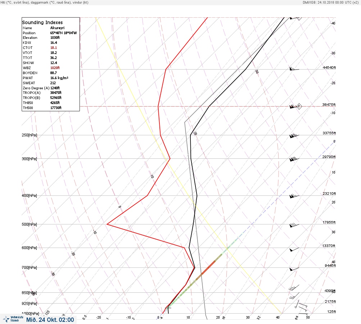Screen dimensions: 361x324
Task: Click the KINX value 16.4
Action: (54, 42)
